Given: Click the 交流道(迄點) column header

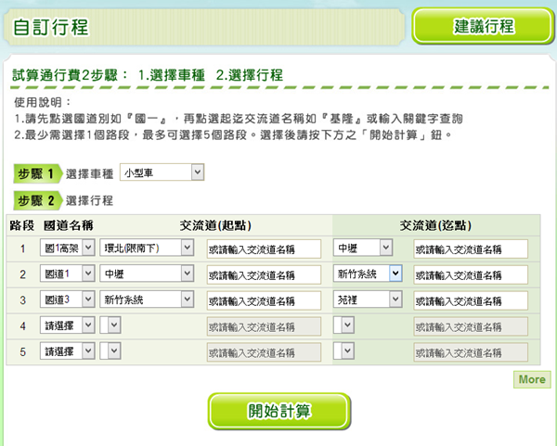Looking at the screenshot, I should pyautogui.click(x=435, y=225).
